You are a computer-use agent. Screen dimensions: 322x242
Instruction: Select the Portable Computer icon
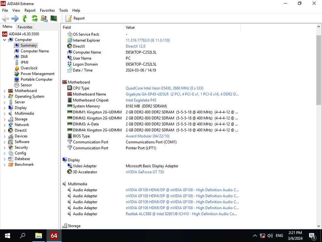pyautogui.click(x=17, y=80)
